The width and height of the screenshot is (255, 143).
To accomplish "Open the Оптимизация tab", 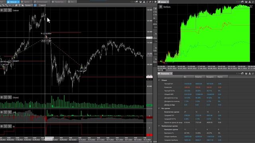I will coord(41,2).
